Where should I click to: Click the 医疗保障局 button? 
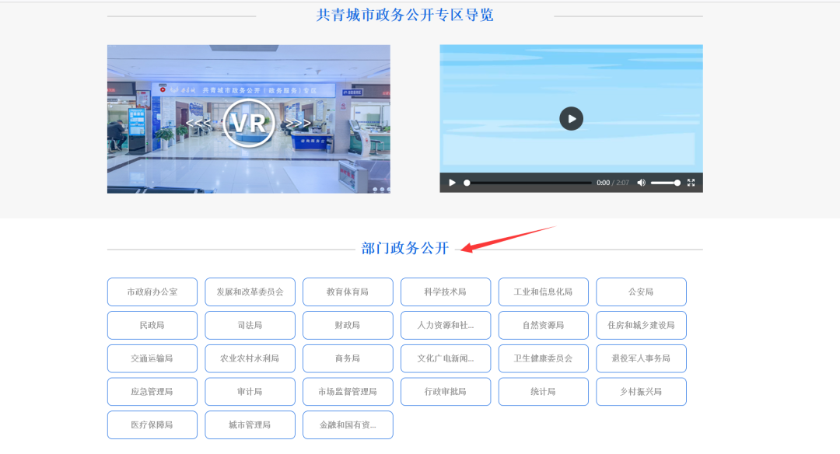click(x=152, y=425)
